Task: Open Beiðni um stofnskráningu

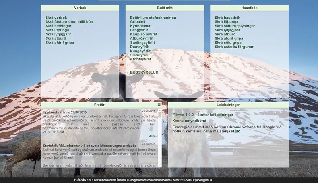Action: tap(153, 18)
